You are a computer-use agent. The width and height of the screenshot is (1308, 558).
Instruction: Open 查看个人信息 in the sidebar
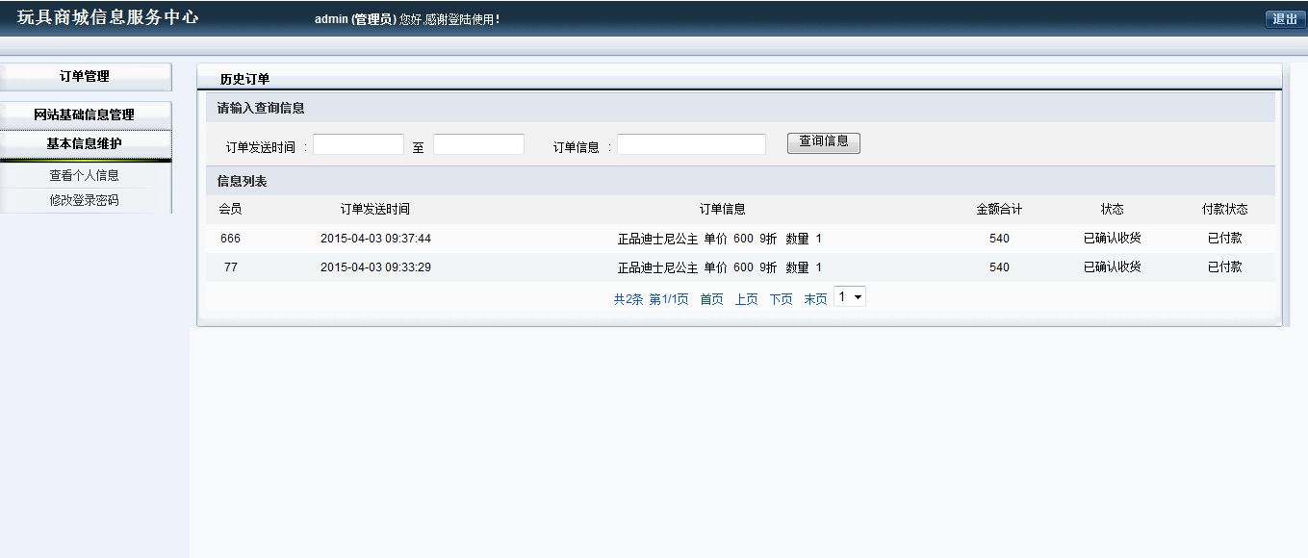(x=85, y=175)
